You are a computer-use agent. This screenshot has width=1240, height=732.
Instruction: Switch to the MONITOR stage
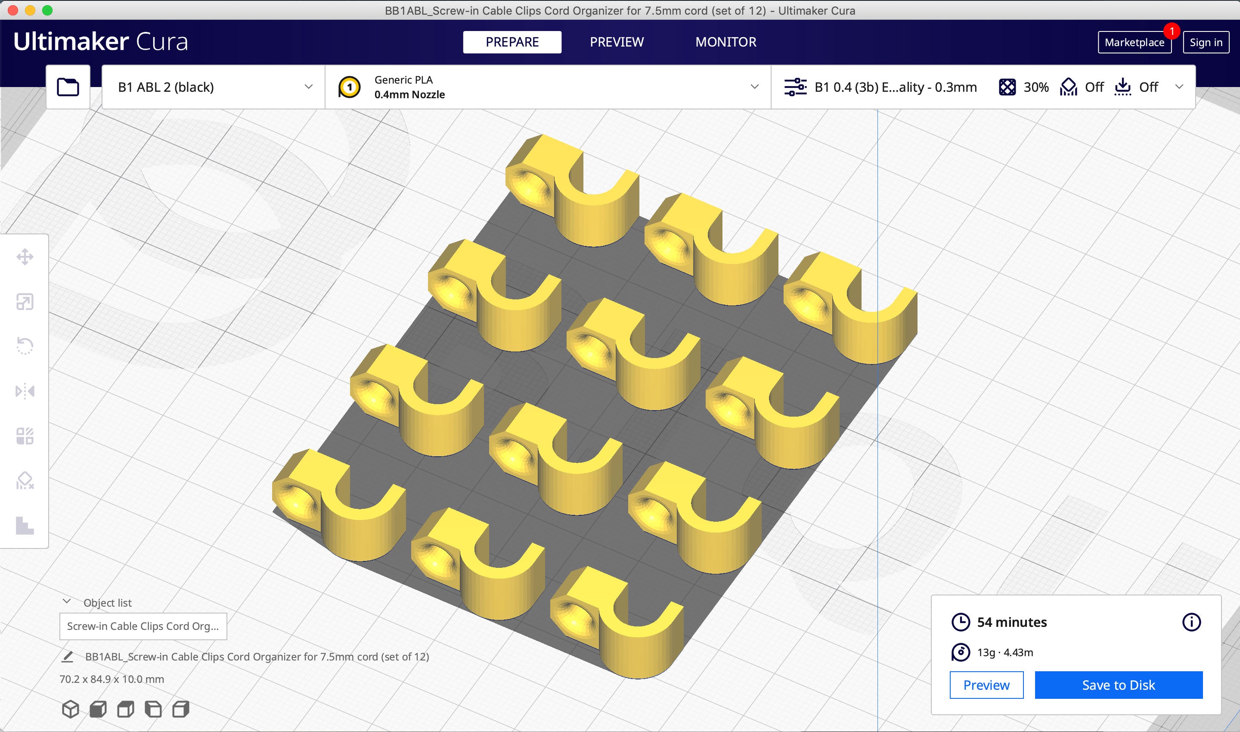[725, 42]
